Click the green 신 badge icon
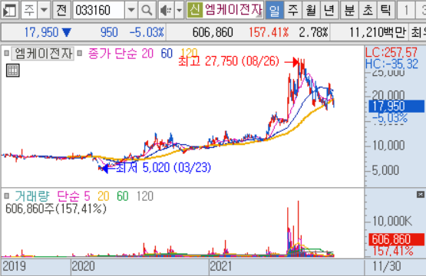Screen dimensions: 426x276 point(195,10)
